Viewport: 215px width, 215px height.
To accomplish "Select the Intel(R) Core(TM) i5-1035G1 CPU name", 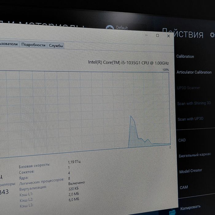I will [128, 63].
